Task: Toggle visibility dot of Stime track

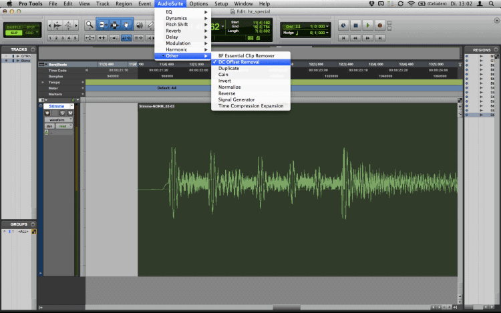Action: [x=6, y=60]
